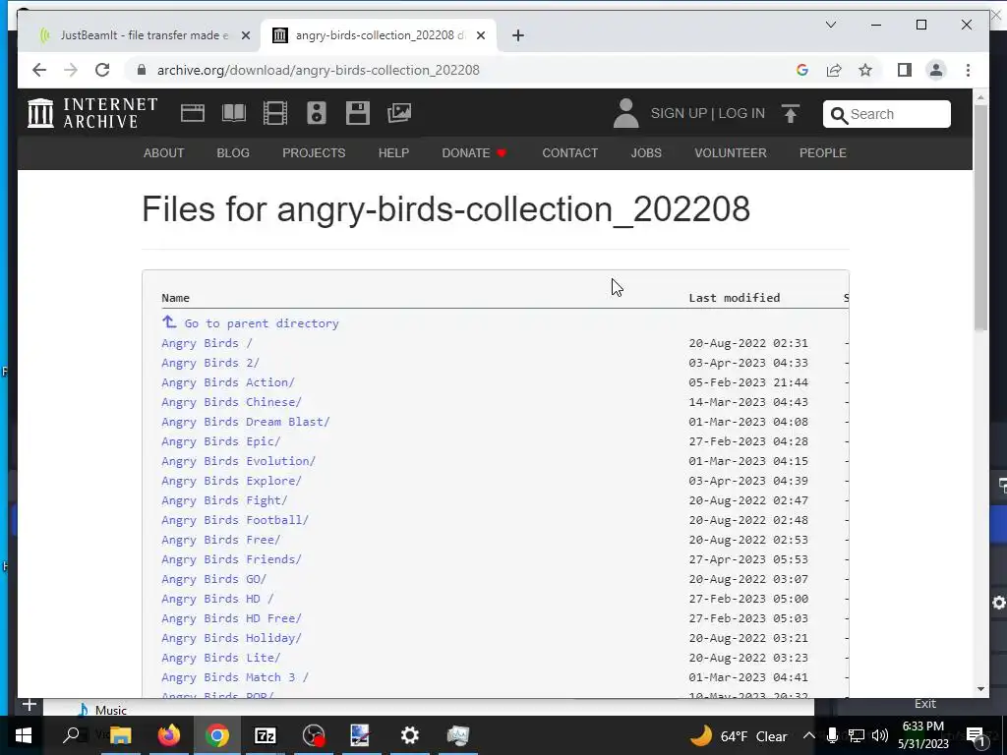Image resolution: width=1007 pixels, height=755 pixels.
Task: Open File Explorer from taskbar
Action: [120, 735]
